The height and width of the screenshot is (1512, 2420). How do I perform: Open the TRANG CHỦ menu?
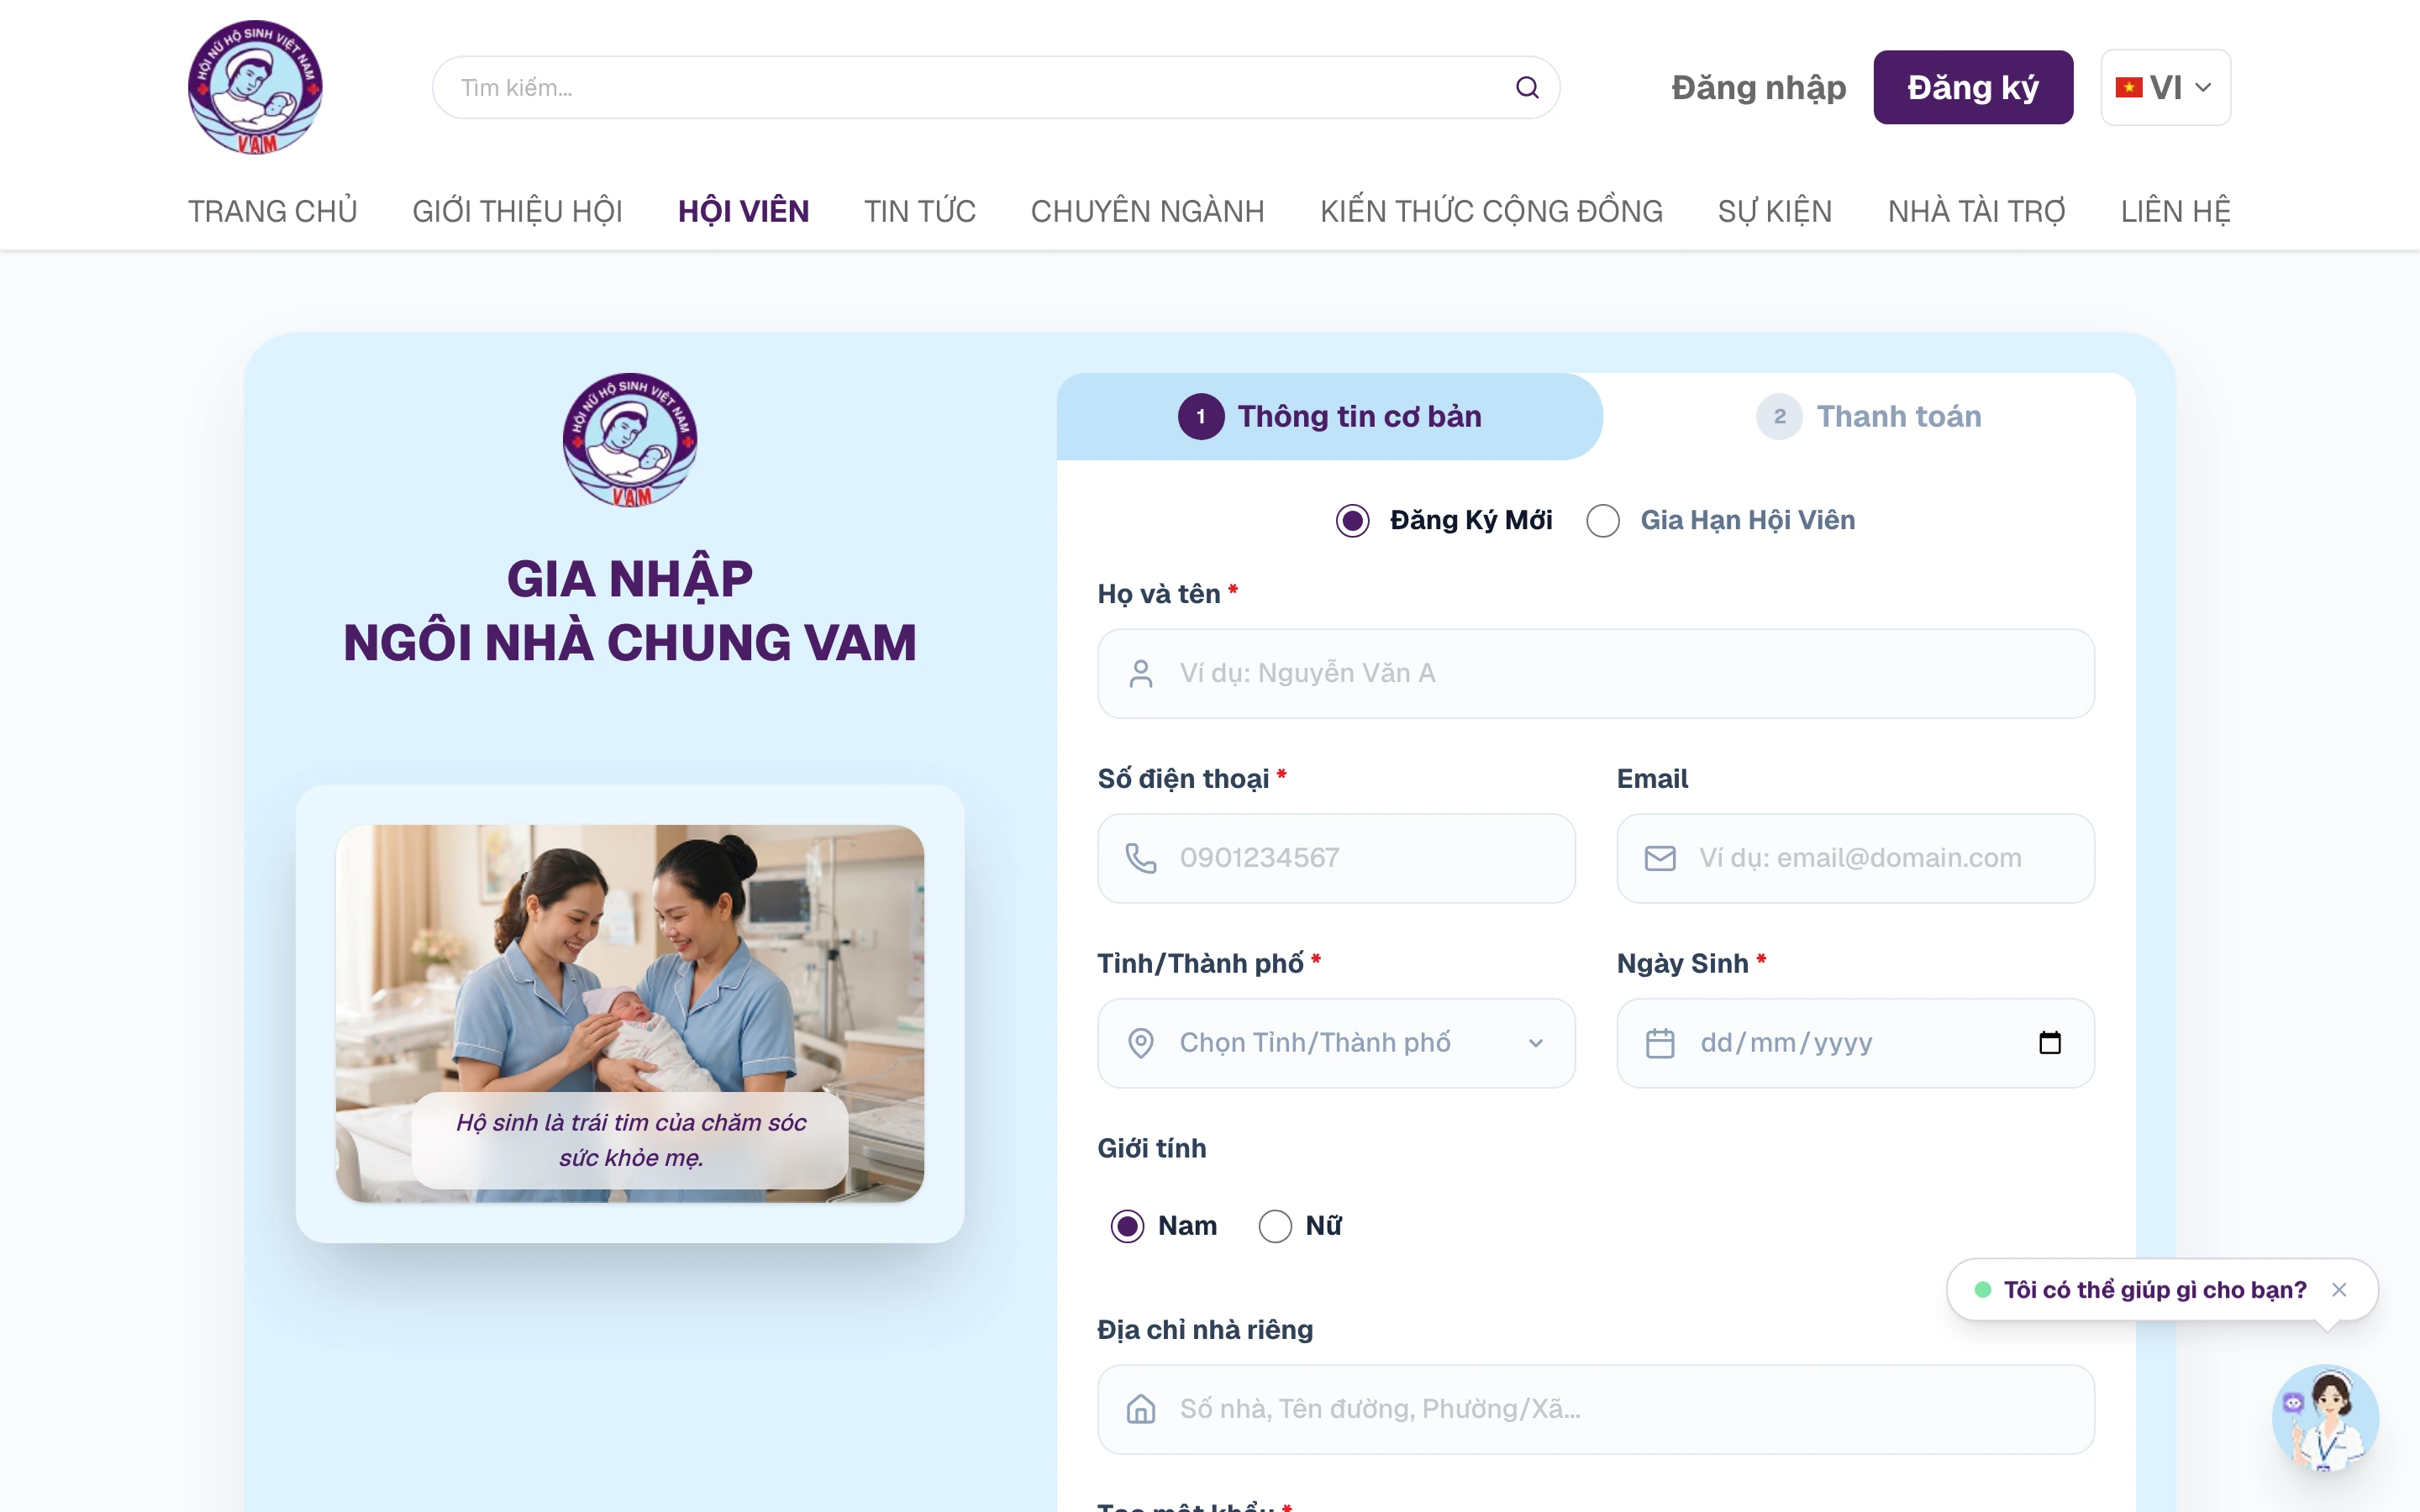pos(272,212)
